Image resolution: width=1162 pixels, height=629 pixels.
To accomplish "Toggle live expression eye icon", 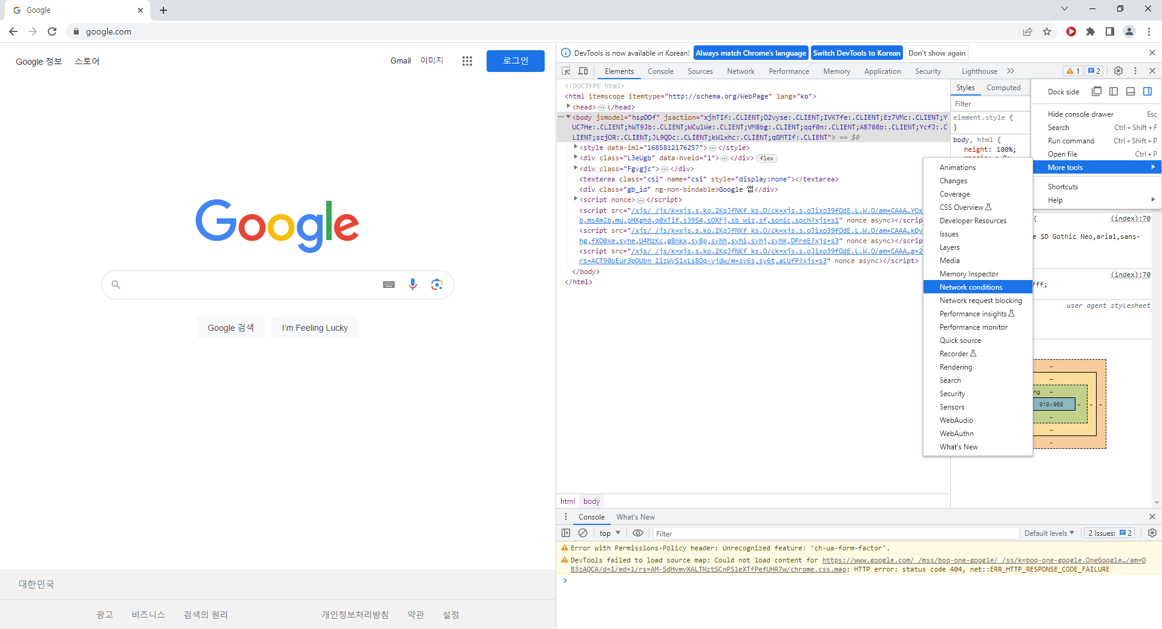I will (638, 533).
